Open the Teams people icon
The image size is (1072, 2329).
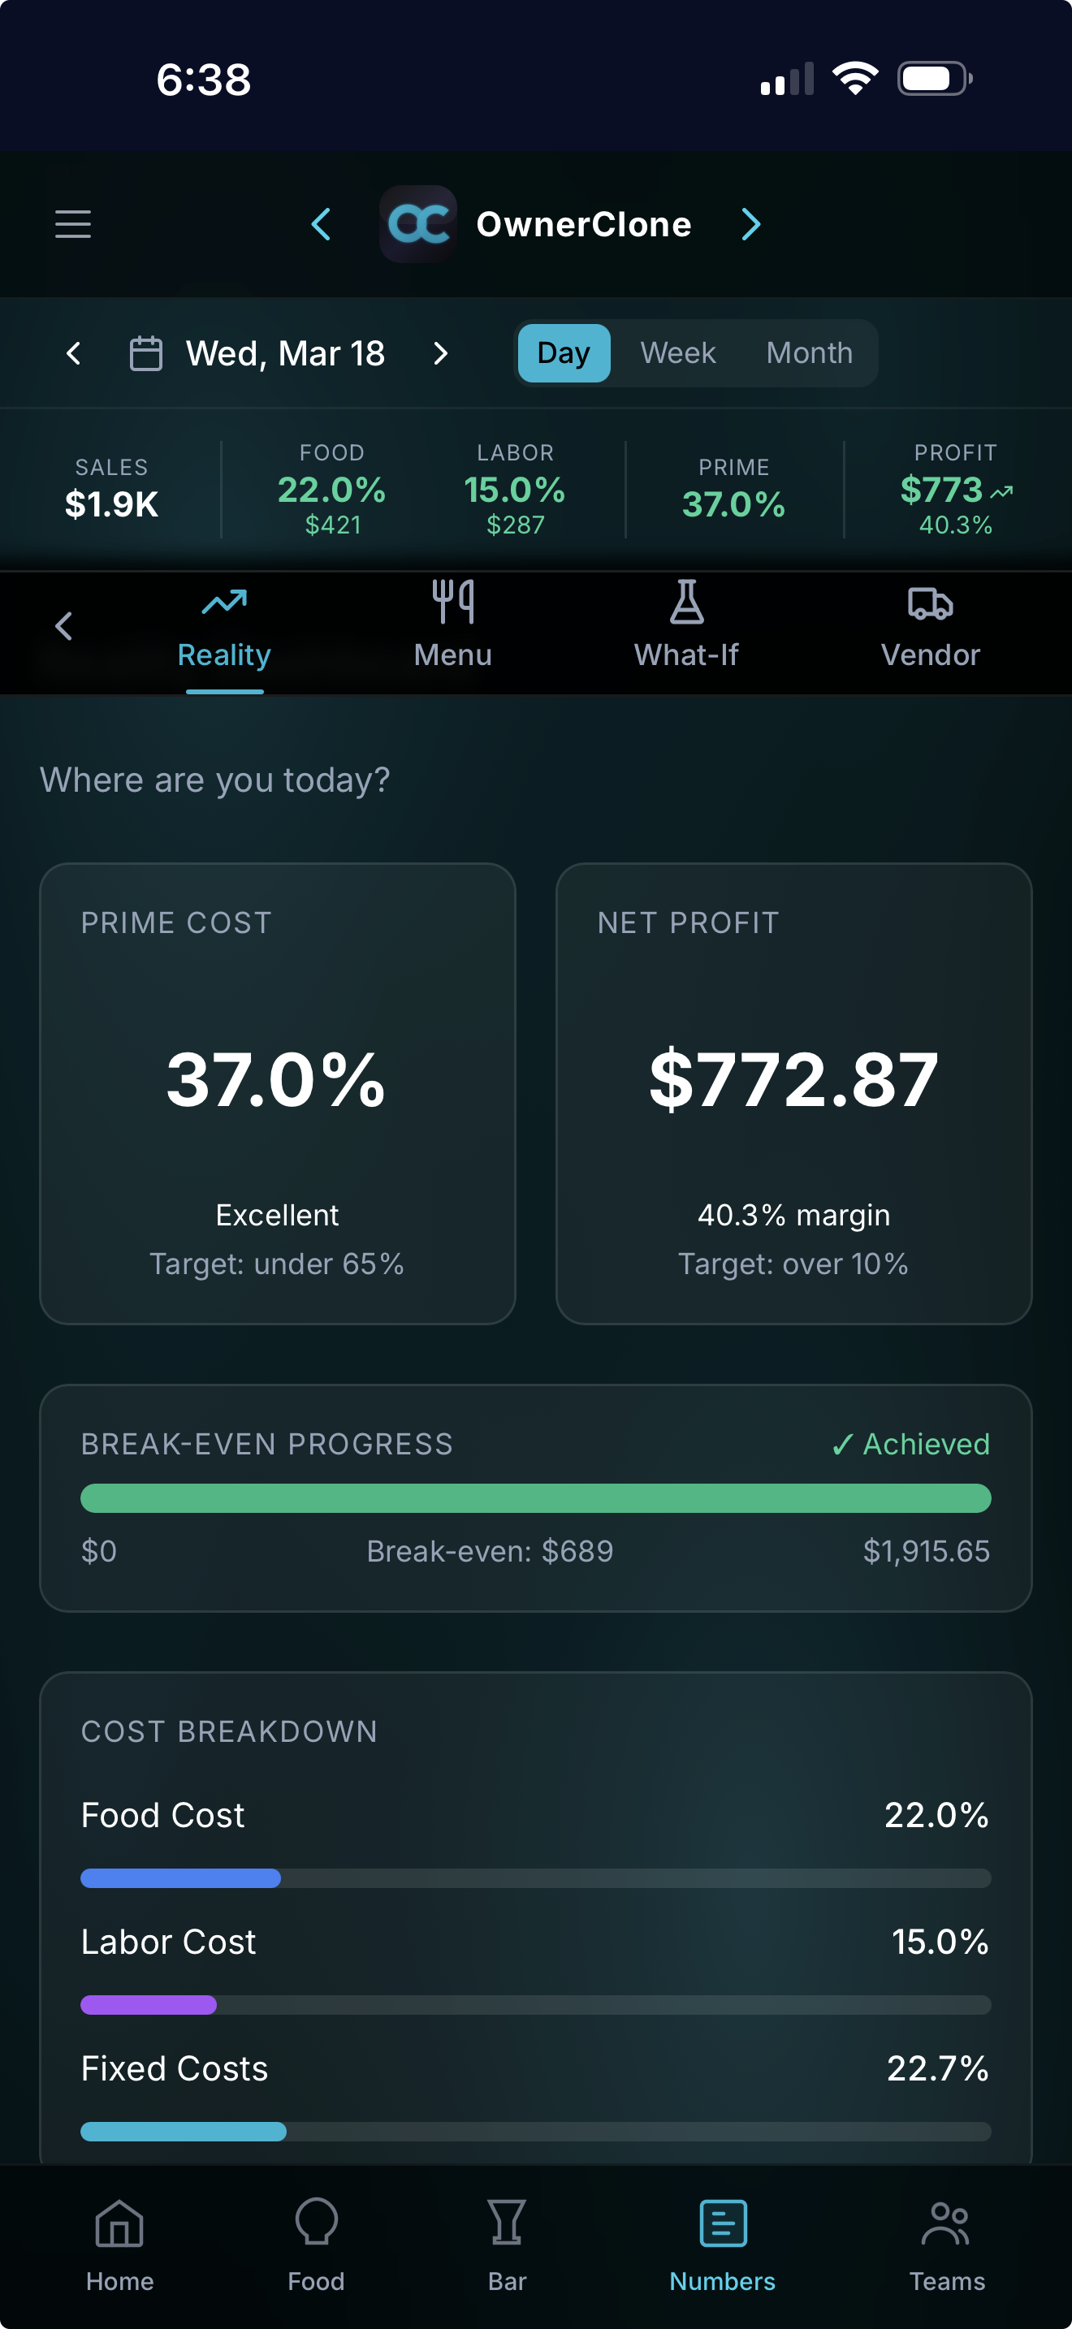(946, 2224)
